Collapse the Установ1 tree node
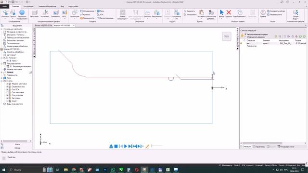308x173 pixels. [1, 58]
